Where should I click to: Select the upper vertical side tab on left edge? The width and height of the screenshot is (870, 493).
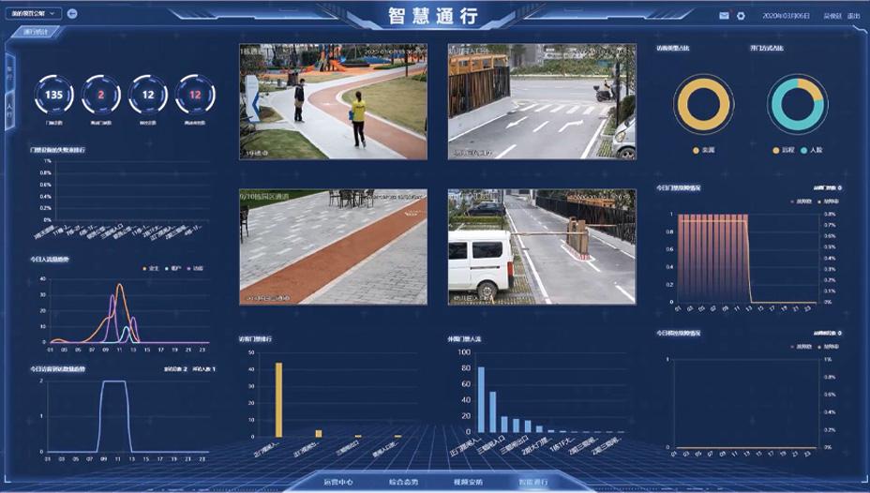point(9,71)
